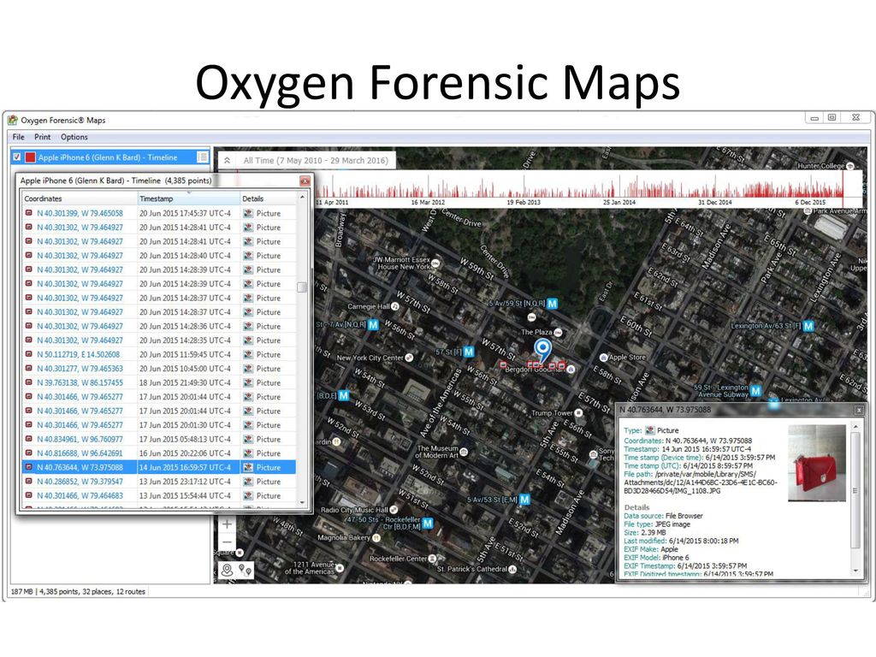Click the red color swatch for iPhone timeline
876x657 pixels.
click(30, 157)
